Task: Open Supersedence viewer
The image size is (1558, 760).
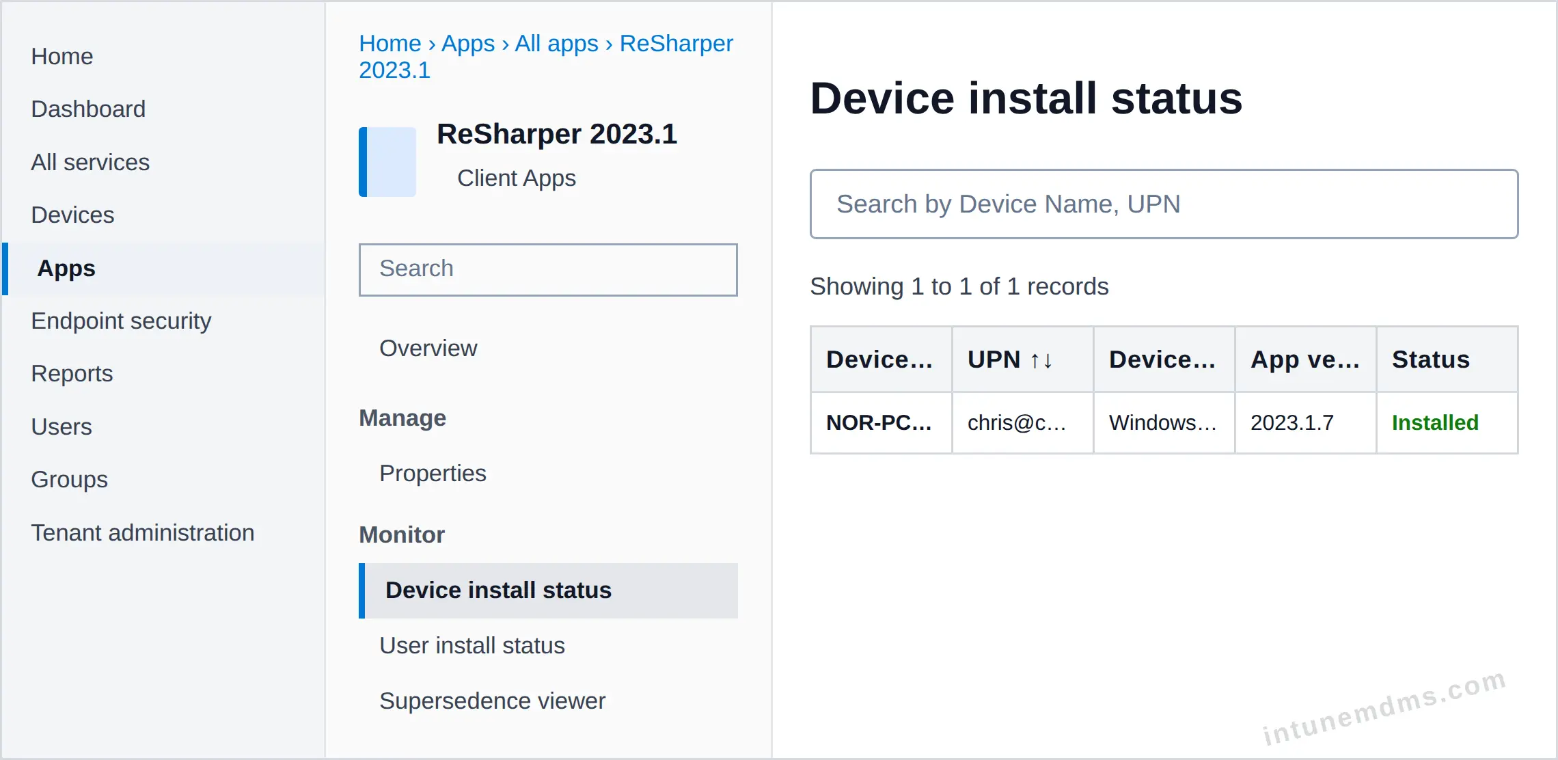Action: pyautogui.click(x=492, y=701)
